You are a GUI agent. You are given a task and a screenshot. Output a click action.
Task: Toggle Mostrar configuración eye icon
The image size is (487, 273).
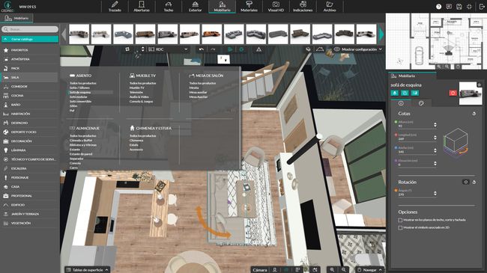(336, 49)
